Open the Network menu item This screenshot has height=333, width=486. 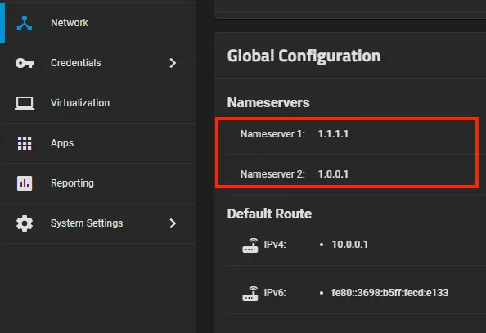pos(99,23)
